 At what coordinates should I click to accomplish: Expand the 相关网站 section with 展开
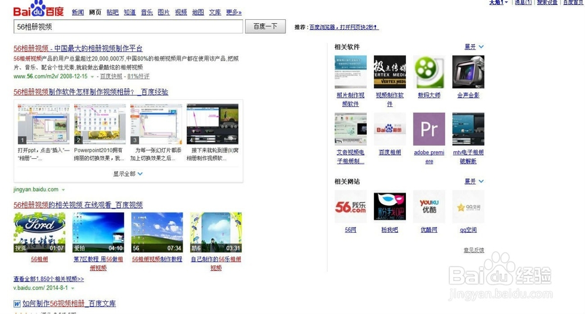474,182
